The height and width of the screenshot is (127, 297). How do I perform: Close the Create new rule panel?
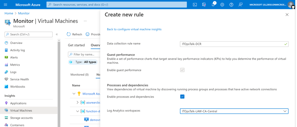287,15
